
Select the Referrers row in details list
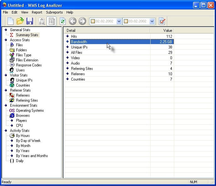pyautogui.click(x=119, y=74)
